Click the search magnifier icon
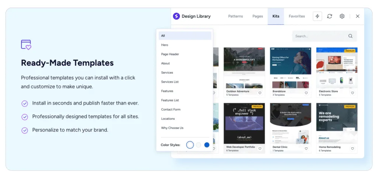 click(x=350, y=36)
